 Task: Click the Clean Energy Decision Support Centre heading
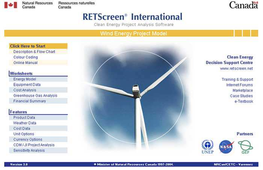(x=229, y=60)
